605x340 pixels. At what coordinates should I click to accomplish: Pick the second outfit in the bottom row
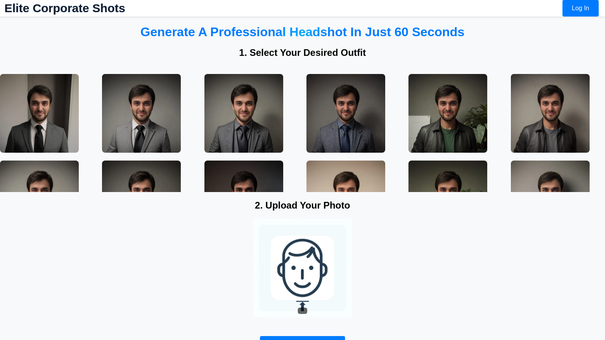tap(141, 176)
